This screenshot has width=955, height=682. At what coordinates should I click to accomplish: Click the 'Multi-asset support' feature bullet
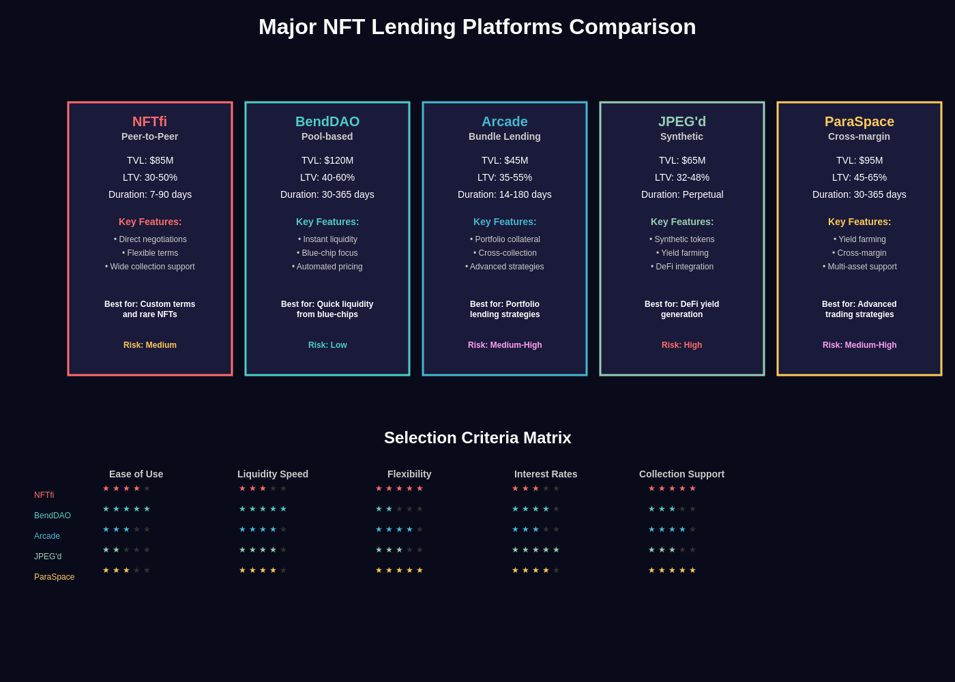(x=859, y=267)
